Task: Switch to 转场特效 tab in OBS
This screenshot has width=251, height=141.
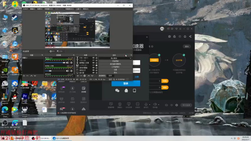Action: point(102,76)
